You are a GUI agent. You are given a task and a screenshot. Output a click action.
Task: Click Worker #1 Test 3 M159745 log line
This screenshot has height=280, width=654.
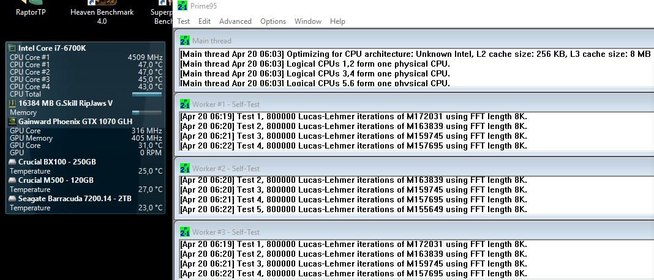(x=354, y=136)
